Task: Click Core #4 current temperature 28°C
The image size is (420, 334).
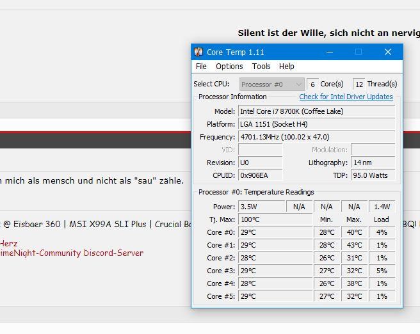Action: (x=275, y=283)
